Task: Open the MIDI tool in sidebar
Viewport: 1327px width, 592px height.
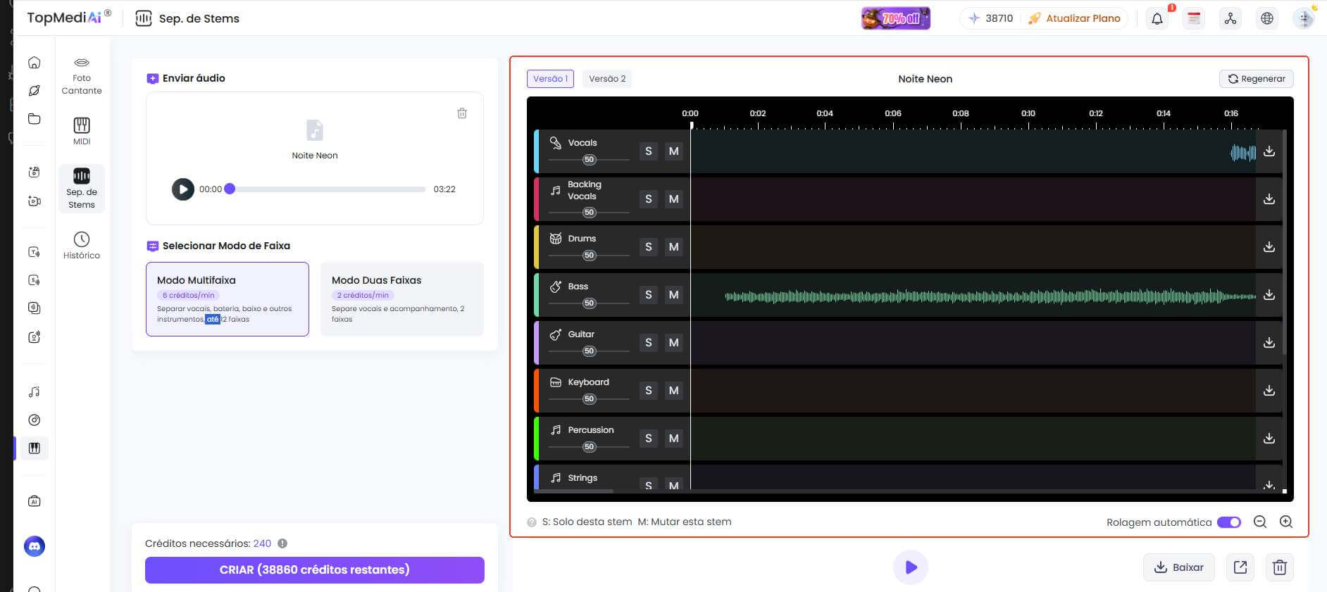Action: coord(82,131)
